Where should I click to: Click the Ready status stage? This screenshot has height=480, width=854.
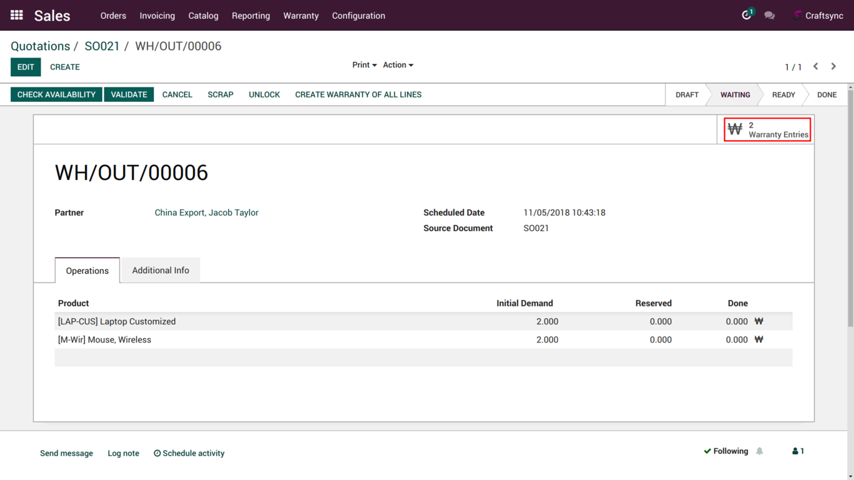783,95
